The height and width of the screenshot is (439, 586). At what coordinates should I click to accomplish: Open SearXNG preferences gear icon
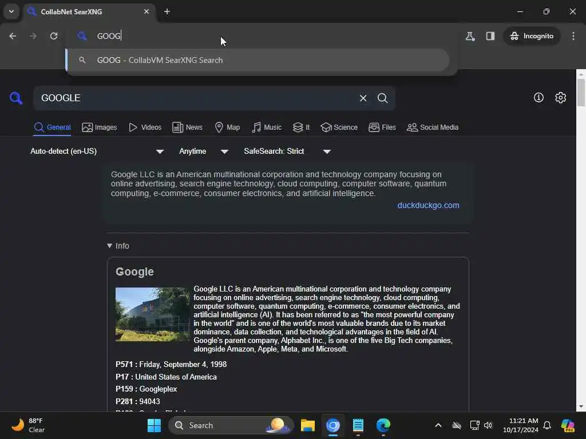coord(560,97)
